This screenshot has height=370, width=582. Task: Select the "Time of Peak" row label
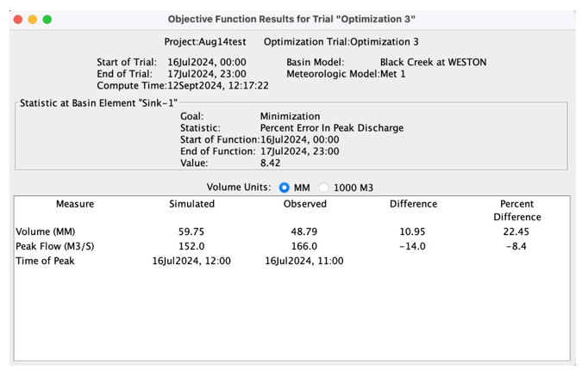[46, 261]
